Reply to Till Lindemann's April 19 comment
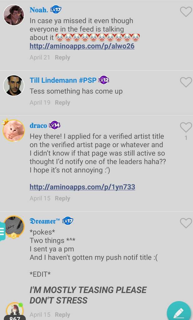The width and height of the screenshot is (193, 320). point(62,102)
